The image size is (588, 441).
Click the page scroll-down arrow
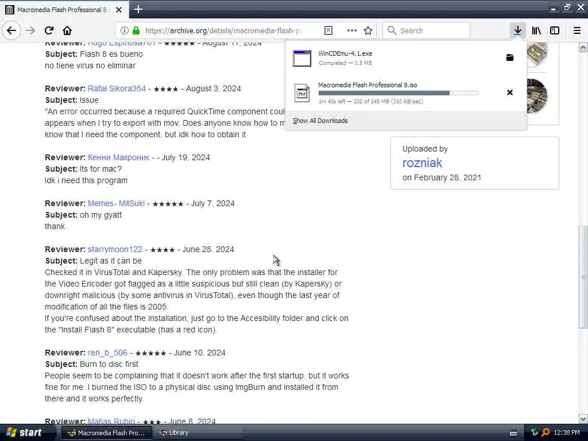click(583, 419)
